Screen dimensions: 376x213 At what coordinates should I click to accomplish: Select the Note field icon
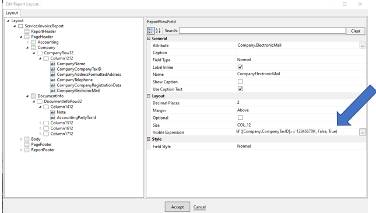pos(52,112)
